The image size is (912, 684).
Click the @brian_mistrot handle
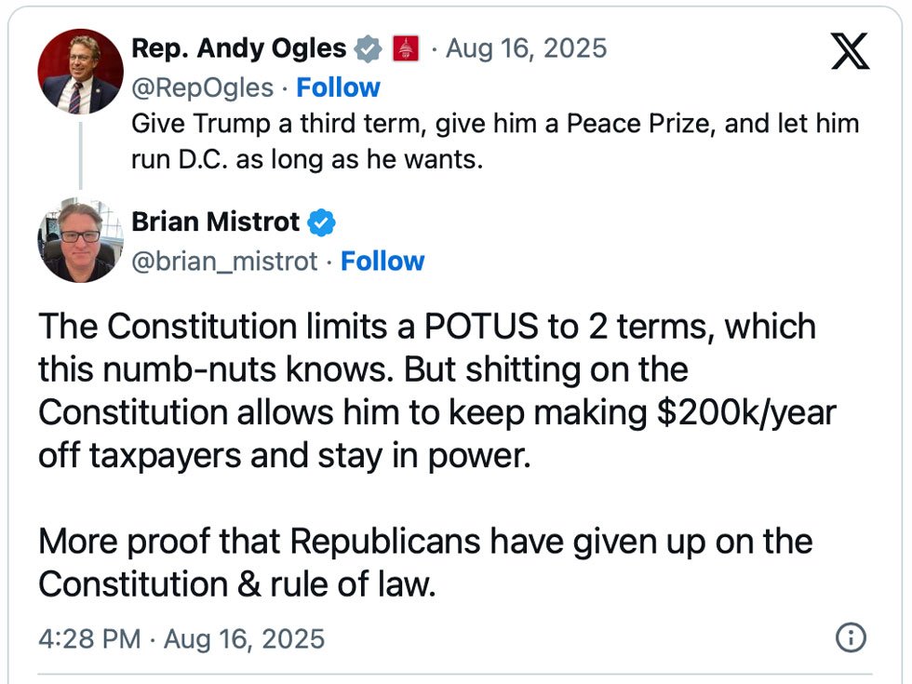coord(224,262)
